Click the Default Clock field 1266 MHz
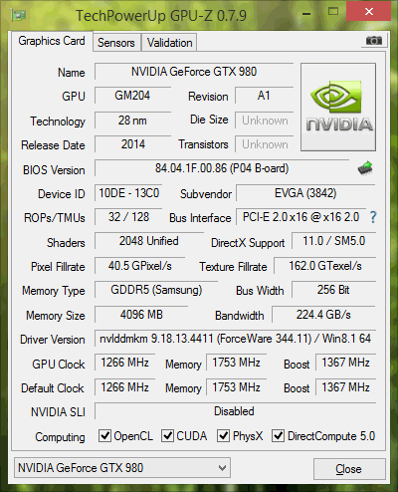 [124, 387]
